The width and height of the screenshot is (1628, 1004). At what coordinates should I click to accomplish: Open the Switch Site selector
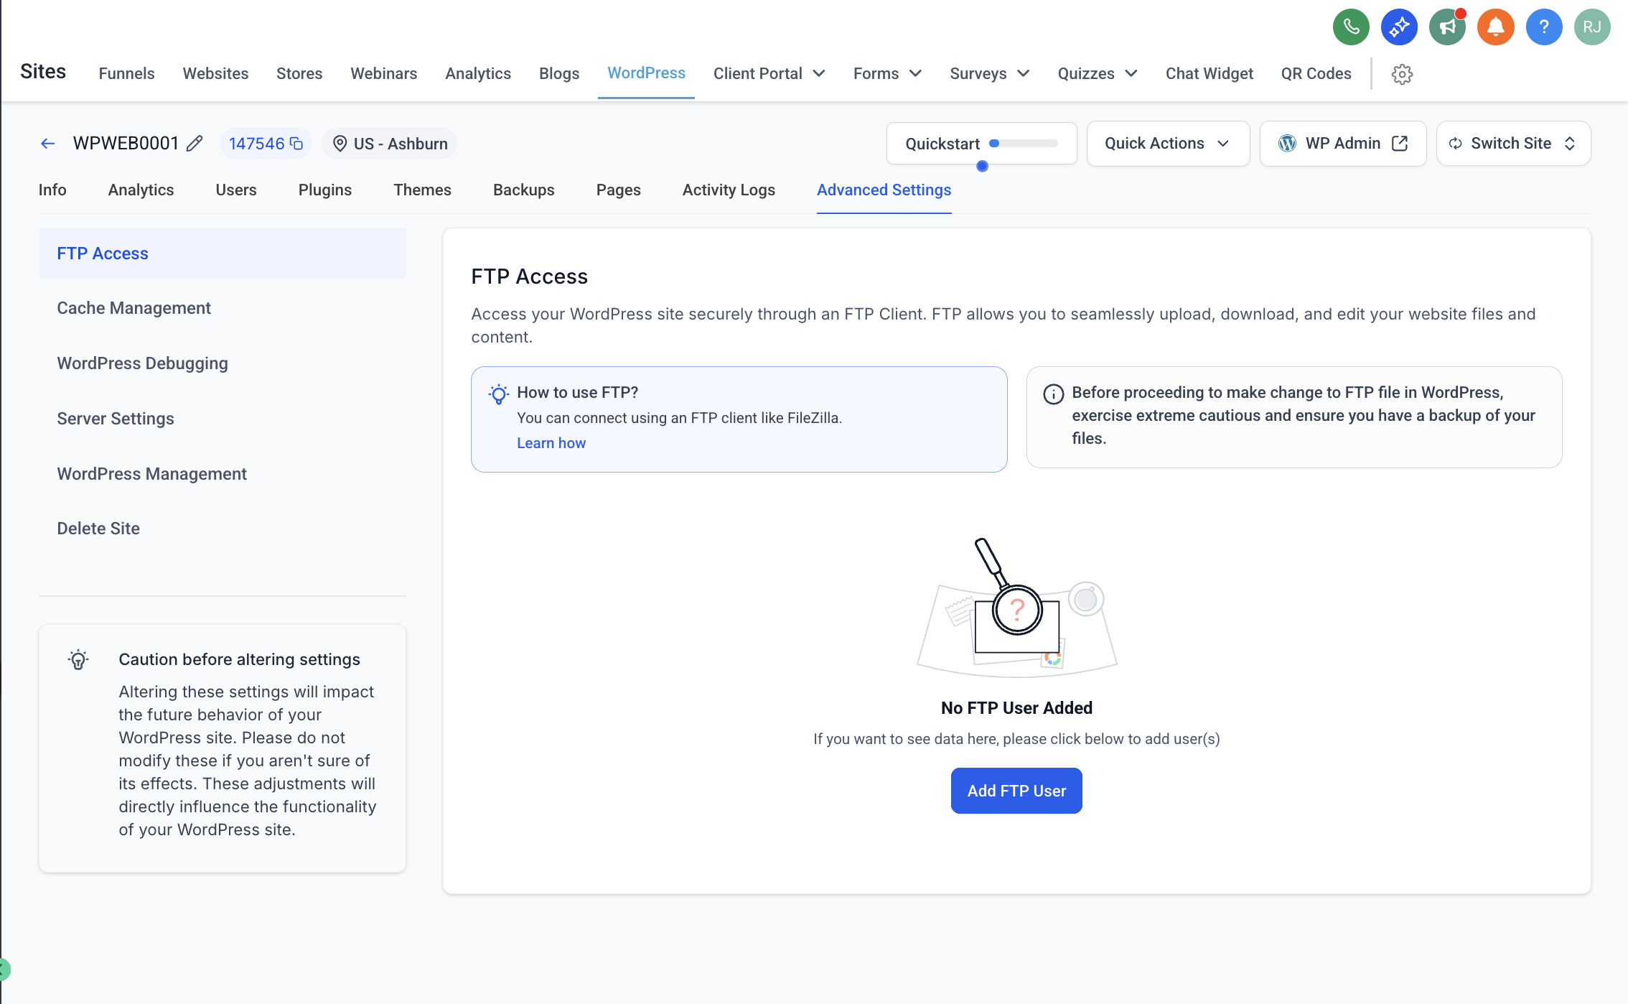click(1512, 144)
